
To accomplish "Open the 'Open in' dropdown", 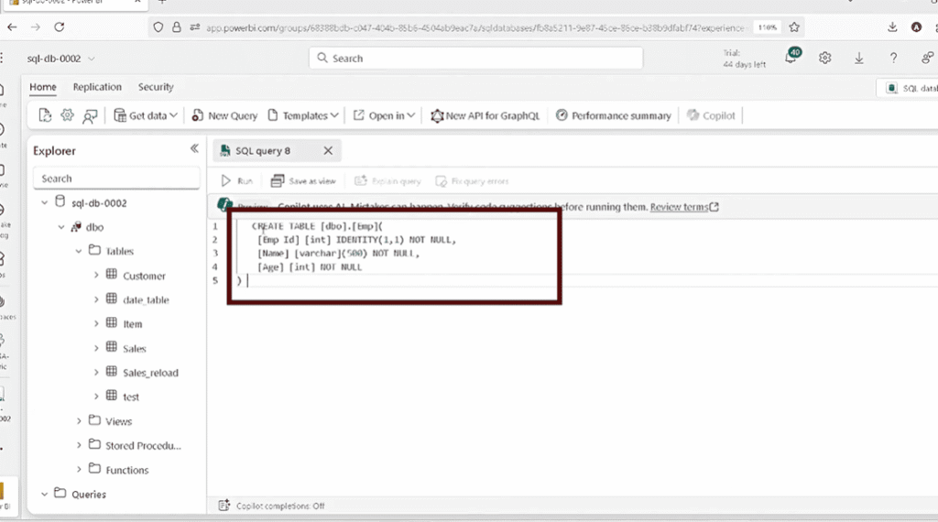I will 384,115.
